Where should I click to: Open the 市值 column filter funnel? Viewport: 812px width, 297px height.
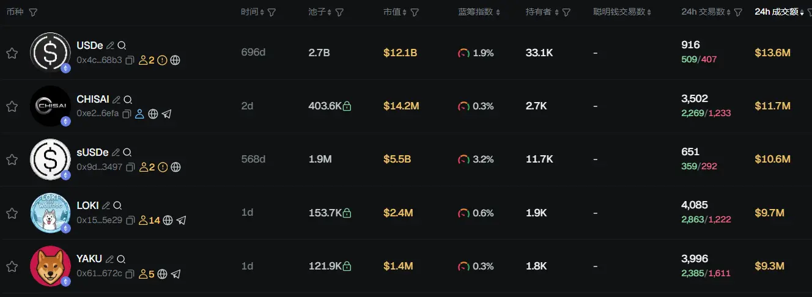[x=415, y=12]
